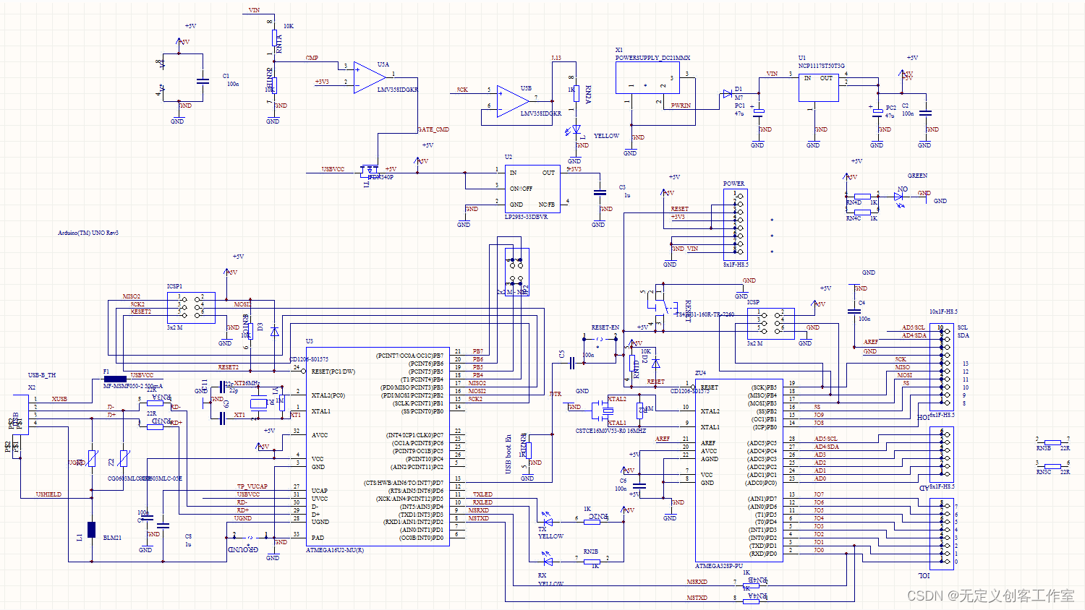Click the GROUND solder jumper symbol

tap(250, 536)
